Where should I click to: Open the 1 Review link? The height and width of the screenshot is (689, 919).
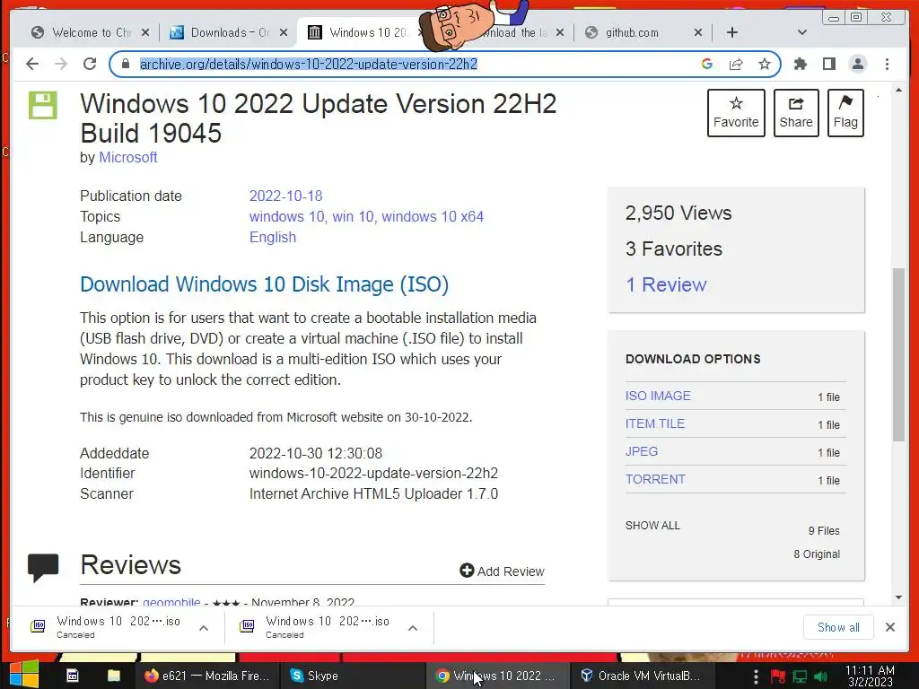[x=667, y=284]
